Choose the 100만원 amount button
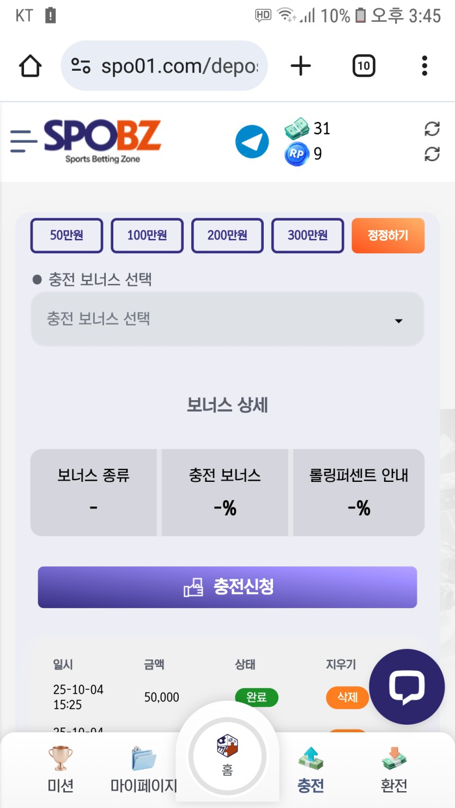Screen dimensions: 455x808 147,236
